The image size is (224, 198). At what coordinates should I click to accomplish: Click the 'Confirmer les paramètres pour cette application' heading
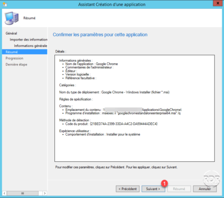coord(100,35)
